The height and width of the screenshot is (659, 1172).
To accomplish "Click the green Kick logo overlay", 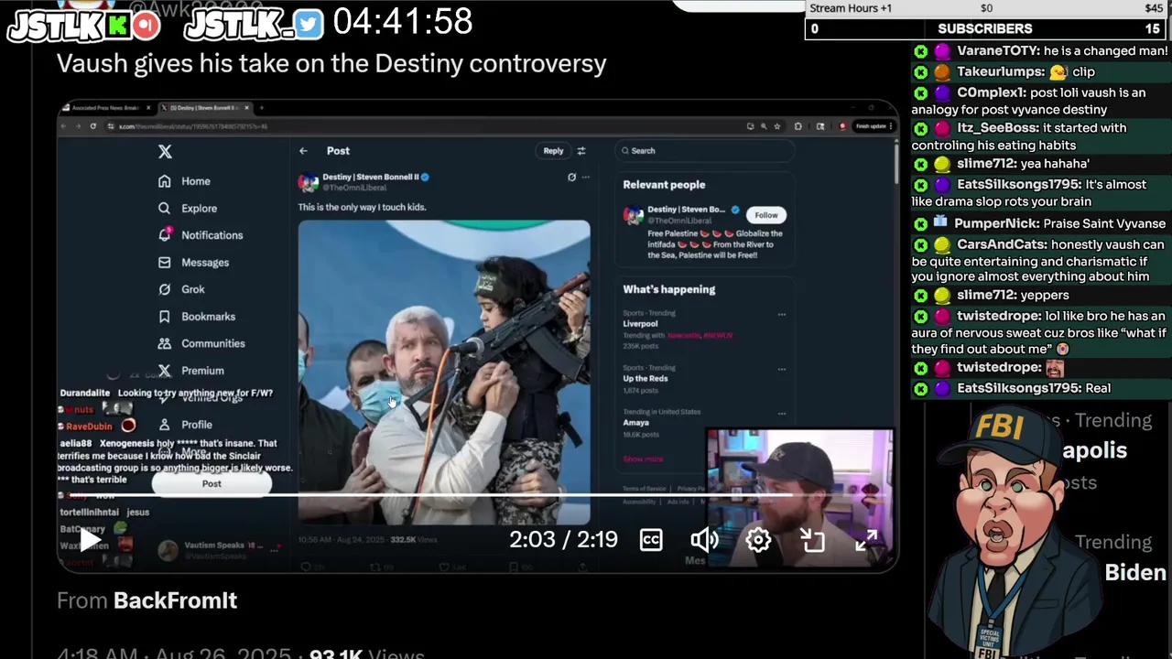I will (x=117, y=27).
